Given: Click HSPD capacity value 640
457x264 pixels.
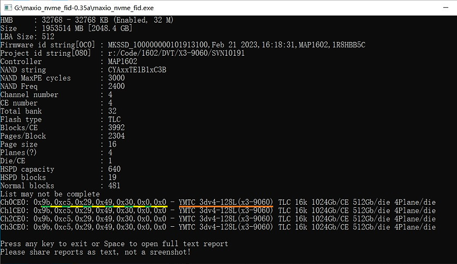Looking at the screenshot, I should coord(115,170).
